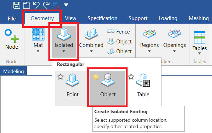Expand the Combined footing dropdown

point(92,51)
